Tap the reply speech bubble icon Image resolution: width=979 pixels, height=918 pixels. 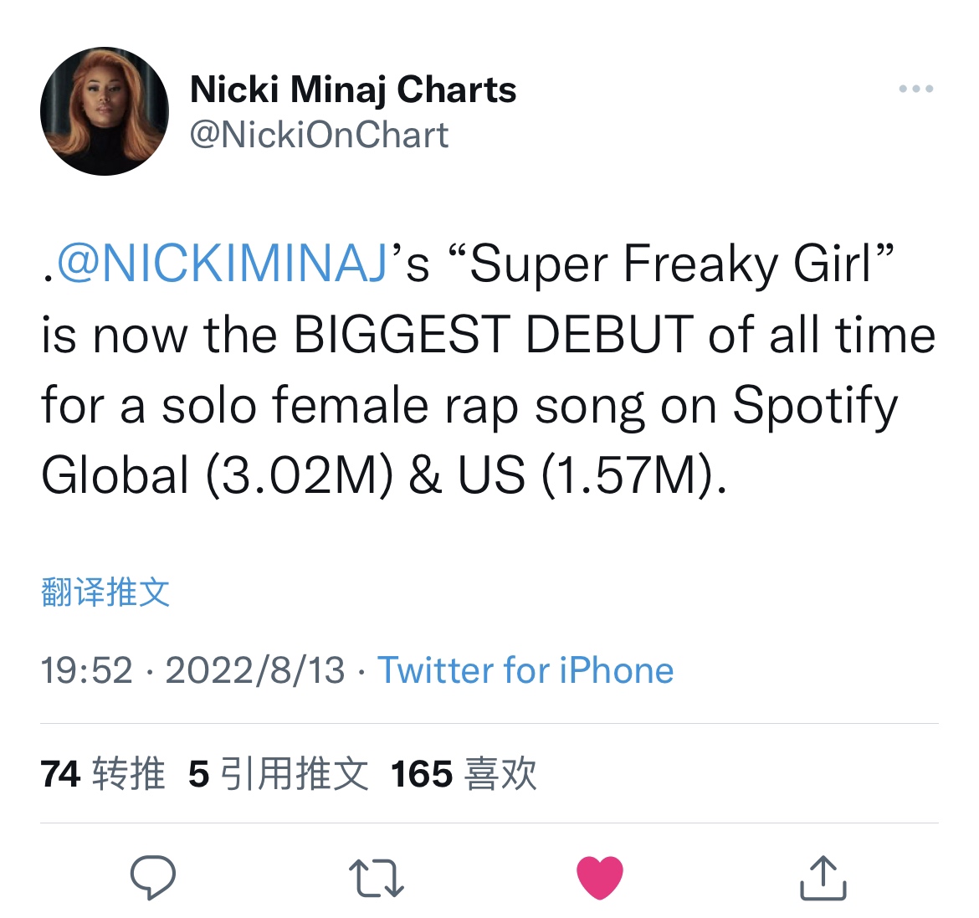153,877
